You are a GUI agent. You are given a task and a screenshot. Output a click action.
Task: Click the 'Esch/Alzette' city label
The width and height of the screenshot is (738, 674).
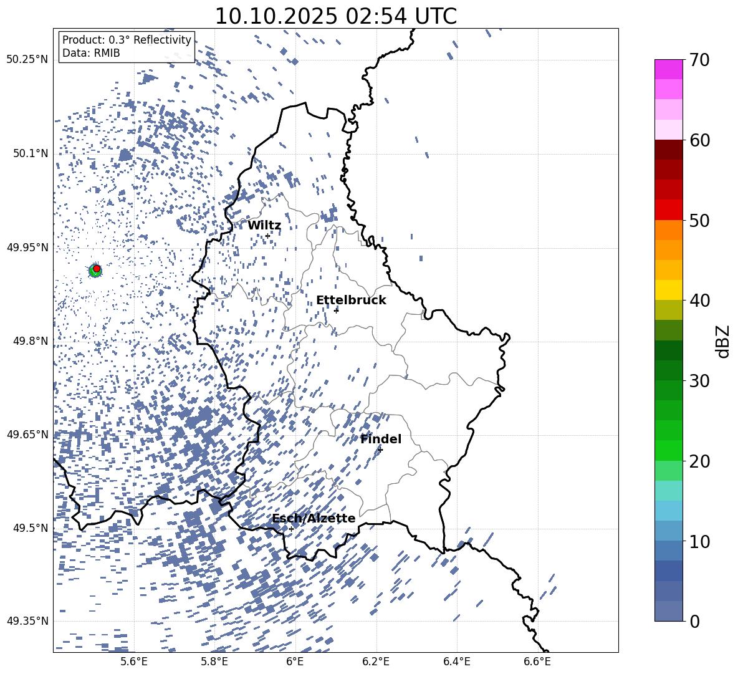tap(314, 518)
